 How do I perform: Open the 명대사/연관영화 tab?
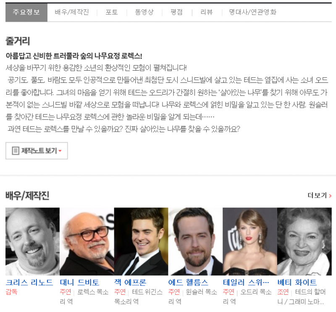pos(253,12)
